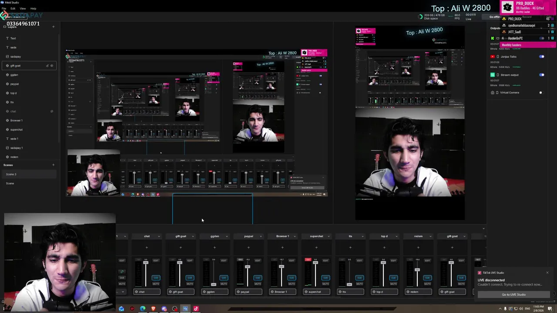Toggle CUE on Browser 1 track

292,278
